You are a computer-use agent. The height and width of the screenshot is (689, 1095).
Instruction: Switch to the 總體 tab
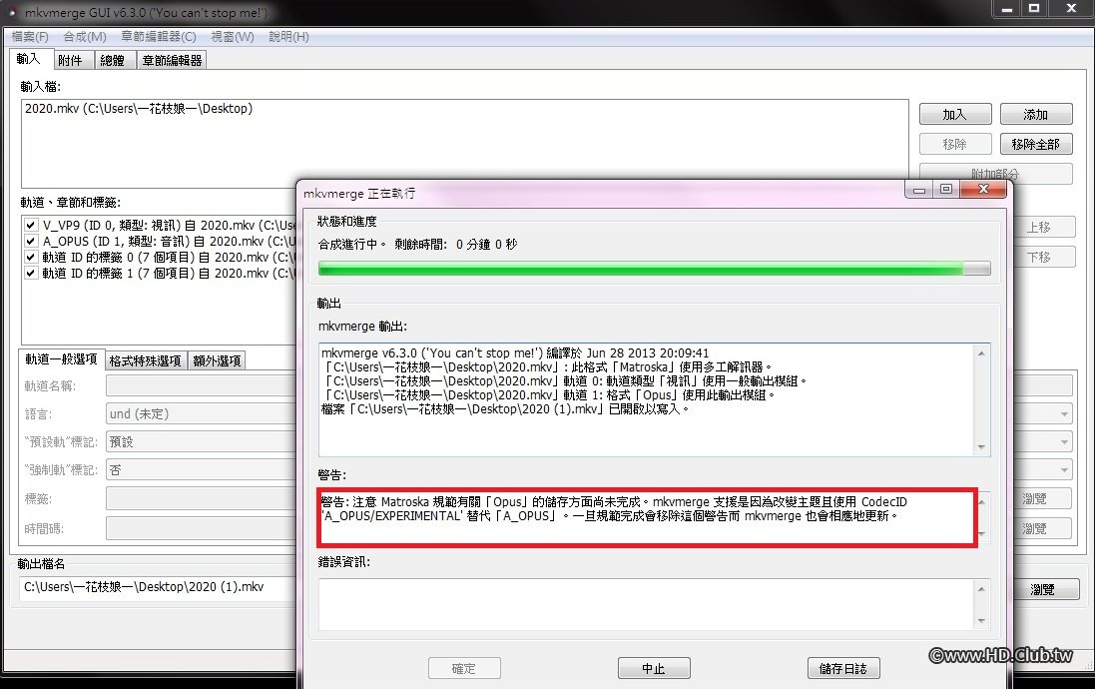[113, 61]
